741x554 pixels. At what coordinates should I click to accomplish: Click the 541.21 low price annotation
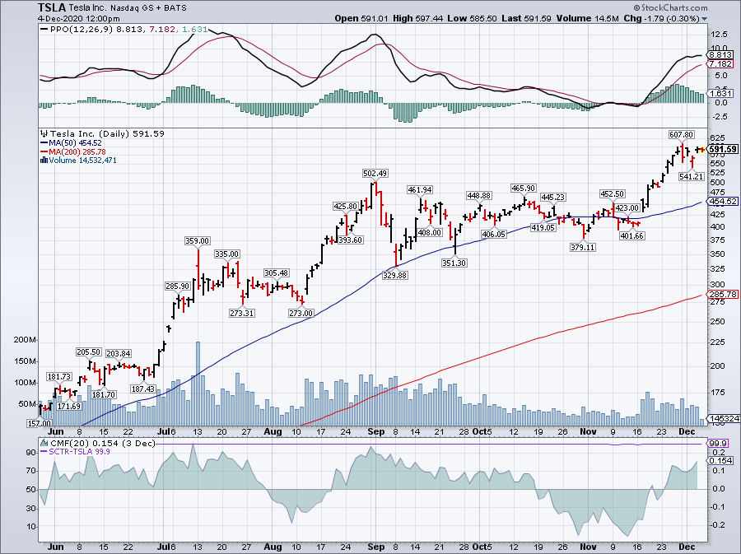coord(692,176)
